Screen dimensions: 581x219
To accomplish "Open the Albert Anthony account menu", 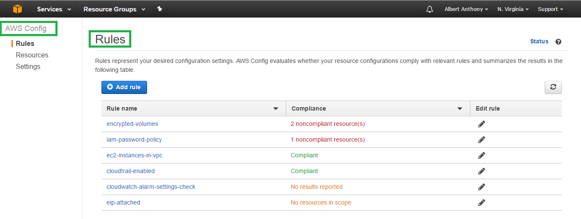I will click(x=466, y=9).
